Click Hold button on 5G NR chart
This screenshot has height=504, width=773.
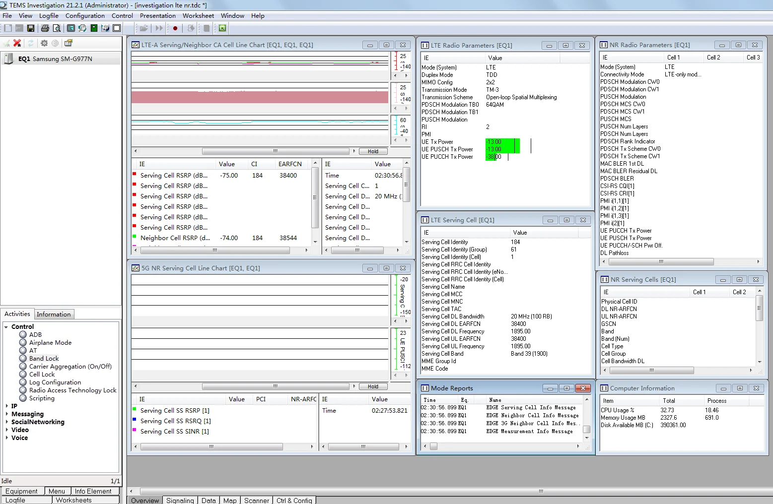[x=373, y=386]
